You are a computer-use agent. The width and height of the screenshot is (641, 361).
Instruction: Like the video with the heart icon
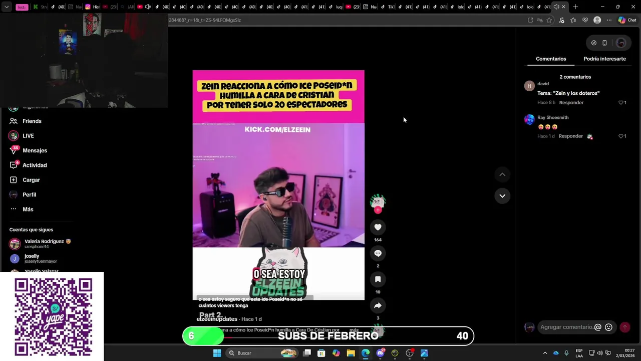(378, 227)
